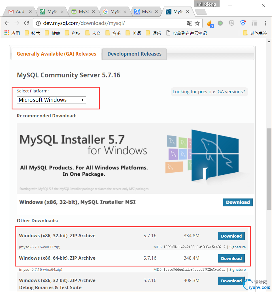Bookmark this page with the star icon
272x292 pixels.
(x=197, y=23)
